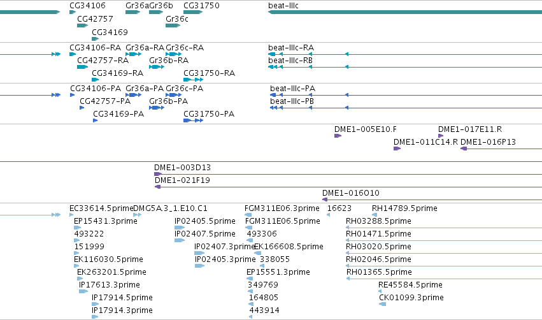Image resolution: width=542 pixels, height=320 pixels.
Task: Click the CG31750 gene label
Action: point(201,6)
